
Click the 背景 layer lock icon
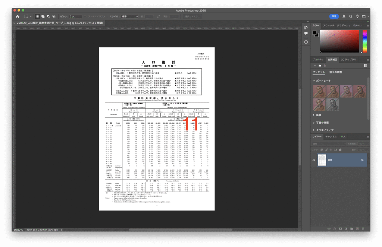point(362,160)
